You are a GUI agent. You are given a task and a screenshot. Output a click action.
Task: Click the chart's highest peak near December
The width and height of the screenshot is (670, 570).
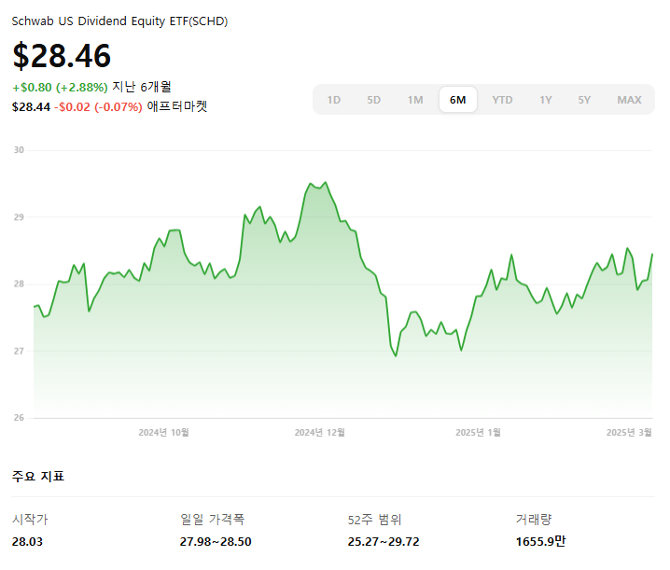point(326,183)
